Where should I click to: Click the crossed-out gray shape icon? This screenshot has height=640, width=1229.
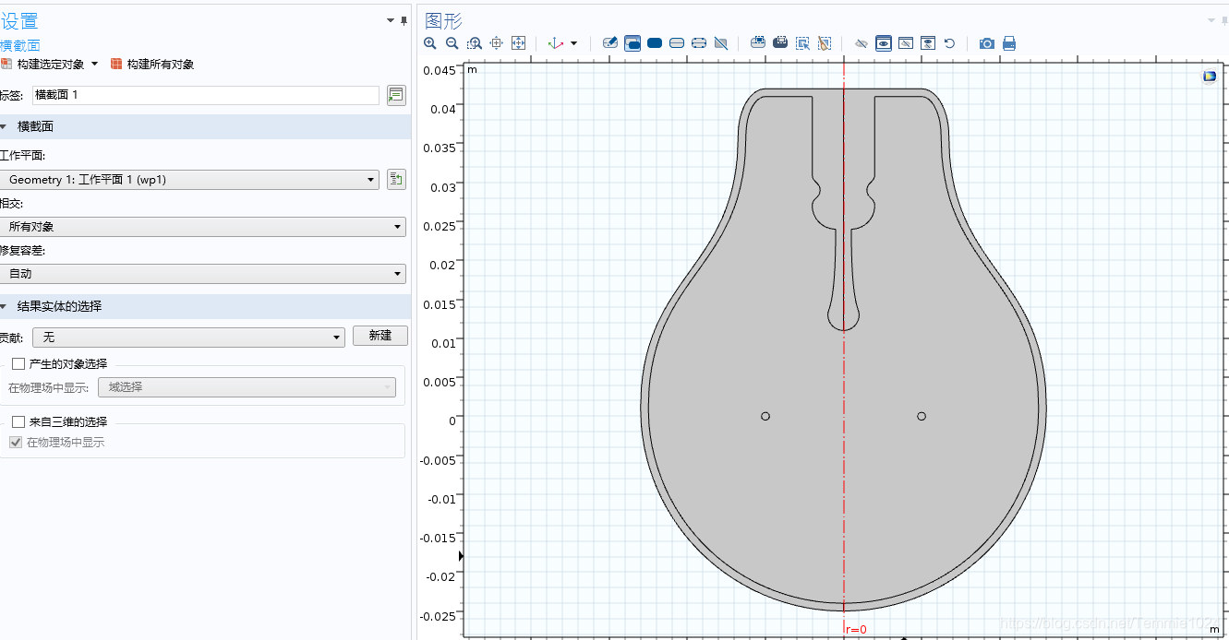[x=721, y=43]
